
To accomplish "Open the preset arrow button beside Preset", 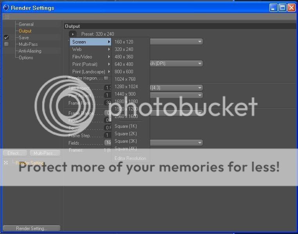I will (x=73, y=34).
